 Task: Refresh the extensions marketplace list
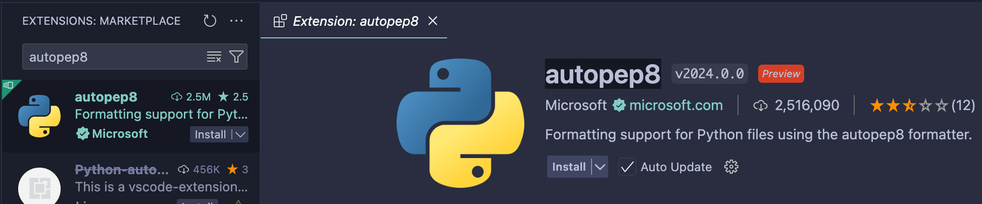pyautogui.click(x=210, y=21)
